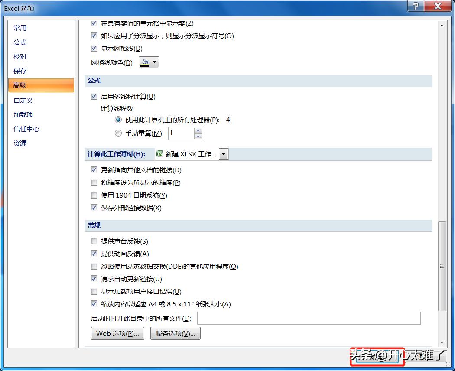This screenshot has width=455, height=371.
Task: Go to the 自定义 category
Action: (x=23, y=101)
